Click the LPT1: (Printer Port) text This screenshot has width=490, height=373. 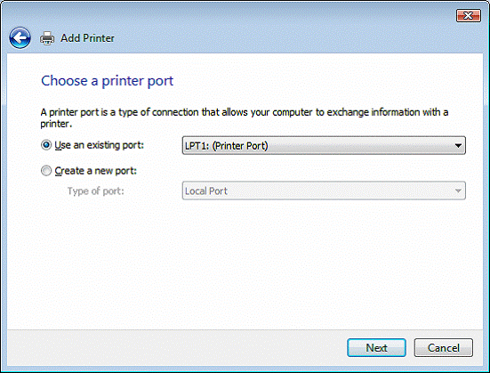tap(227, 146)
